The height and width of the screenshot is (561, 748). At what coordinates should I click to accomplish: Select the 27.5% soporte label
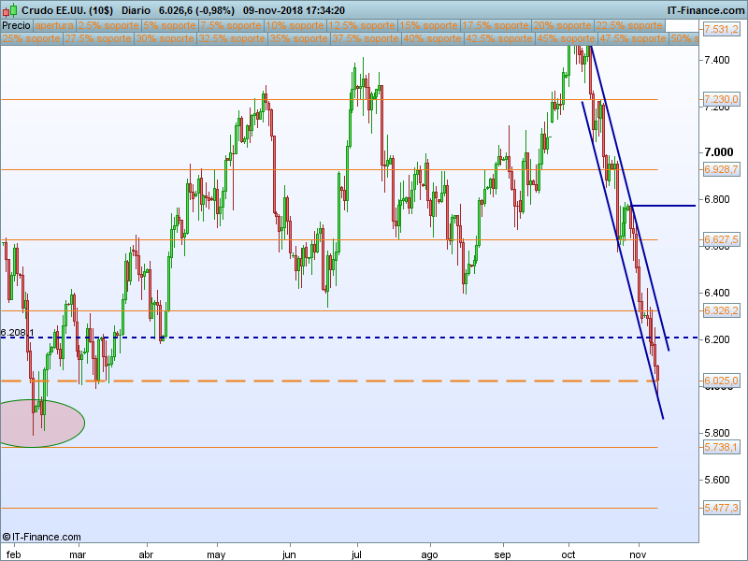(98, 38)
